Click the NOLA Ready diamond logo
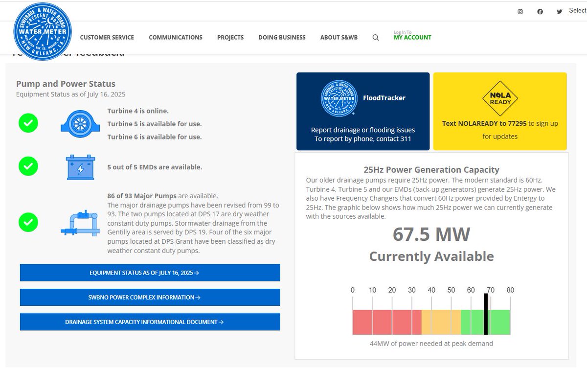 (x=500, y=98)
